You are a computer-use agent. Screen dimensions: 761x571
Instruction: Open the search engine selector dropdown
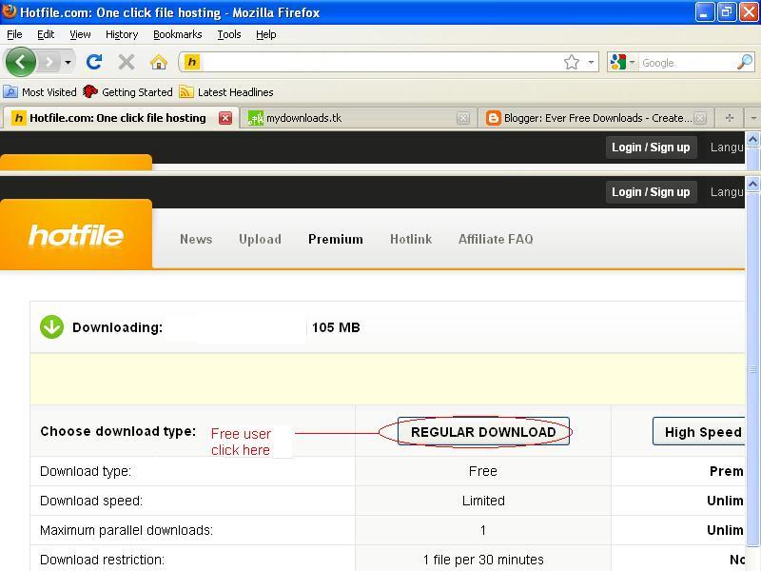coord(632,63)
